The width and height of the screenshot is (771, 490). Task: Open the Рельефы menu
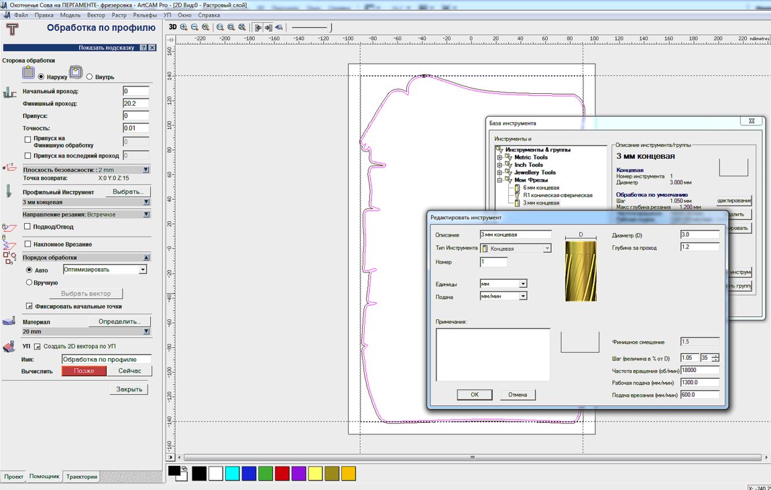145,15
